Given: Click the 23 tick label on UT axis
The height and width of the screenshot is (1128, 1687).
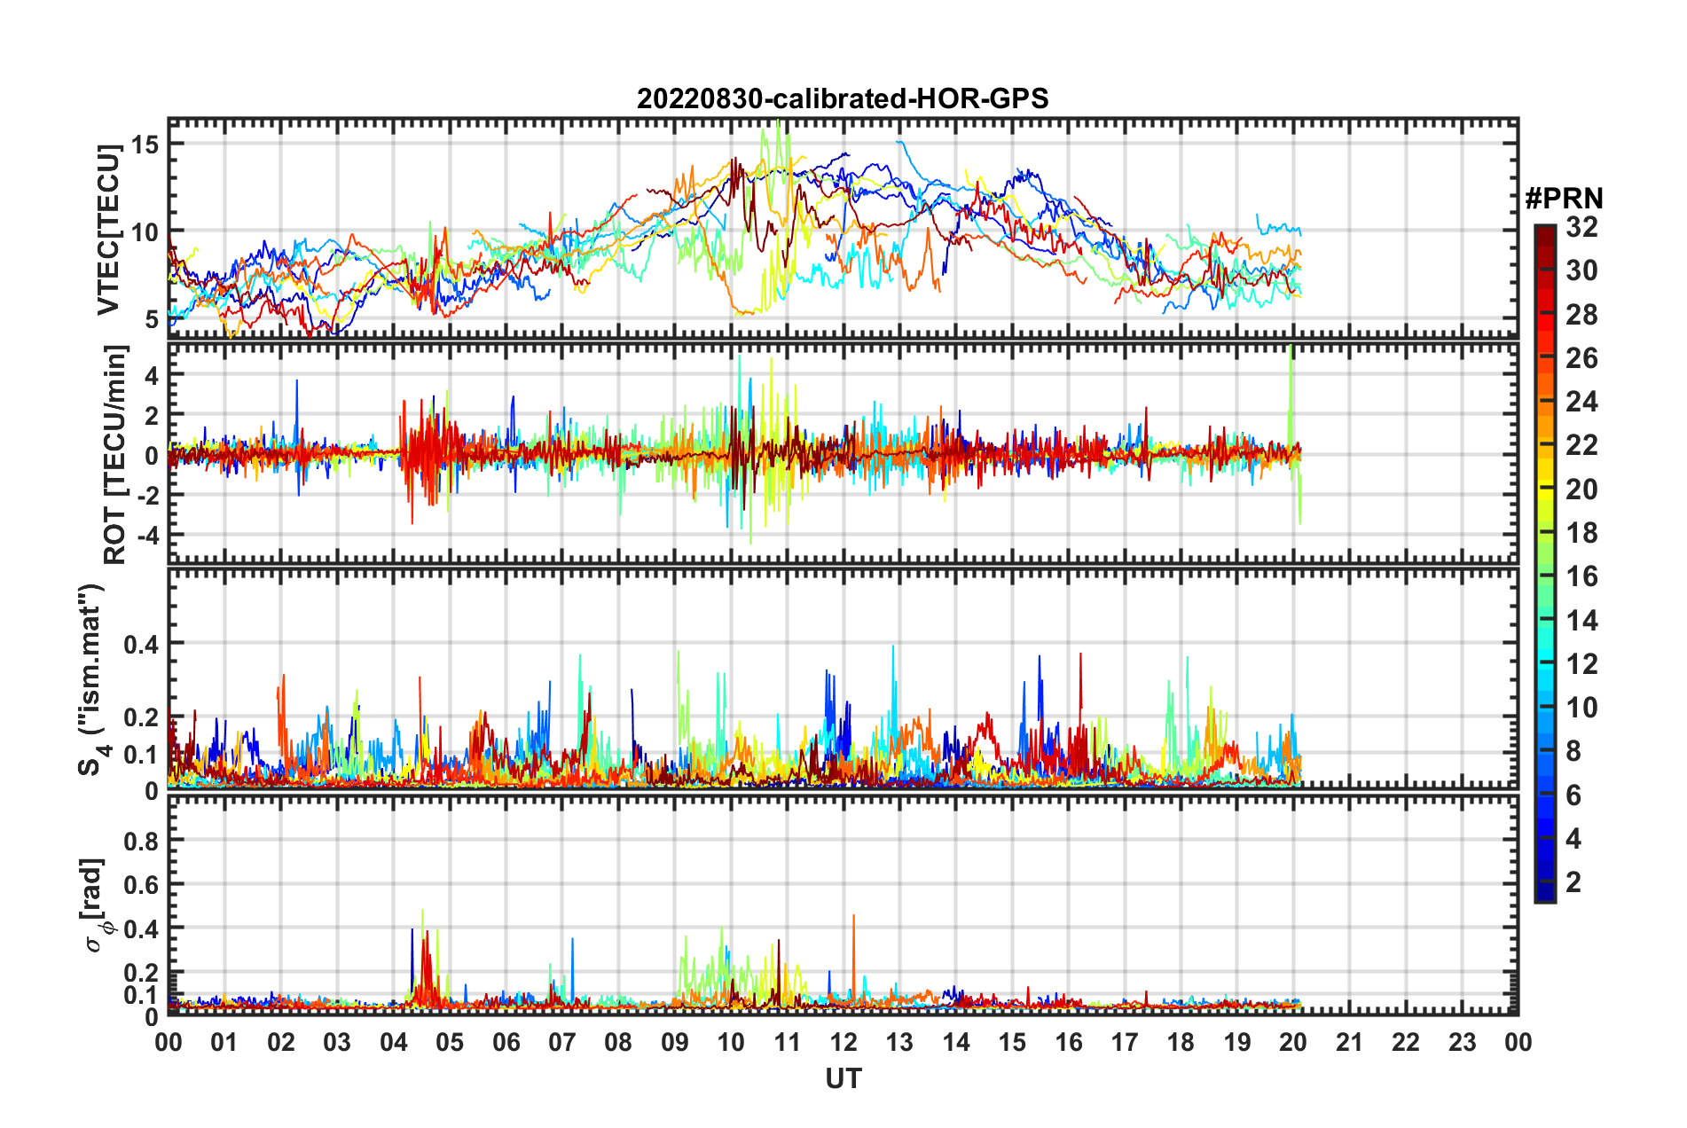Looking at the screenshot, I should 1462,1042.
